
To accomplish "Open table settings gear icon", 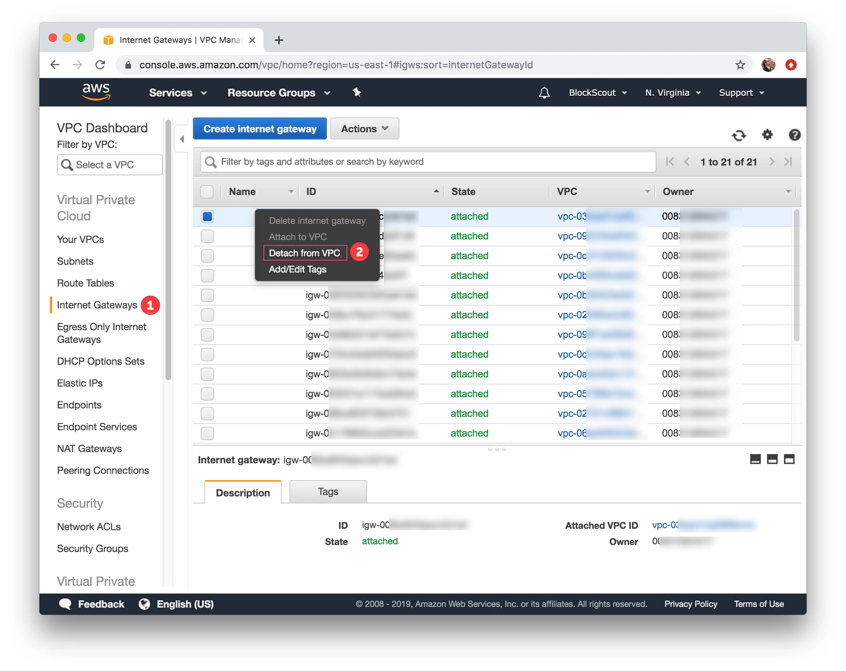I will click(767, 135).
